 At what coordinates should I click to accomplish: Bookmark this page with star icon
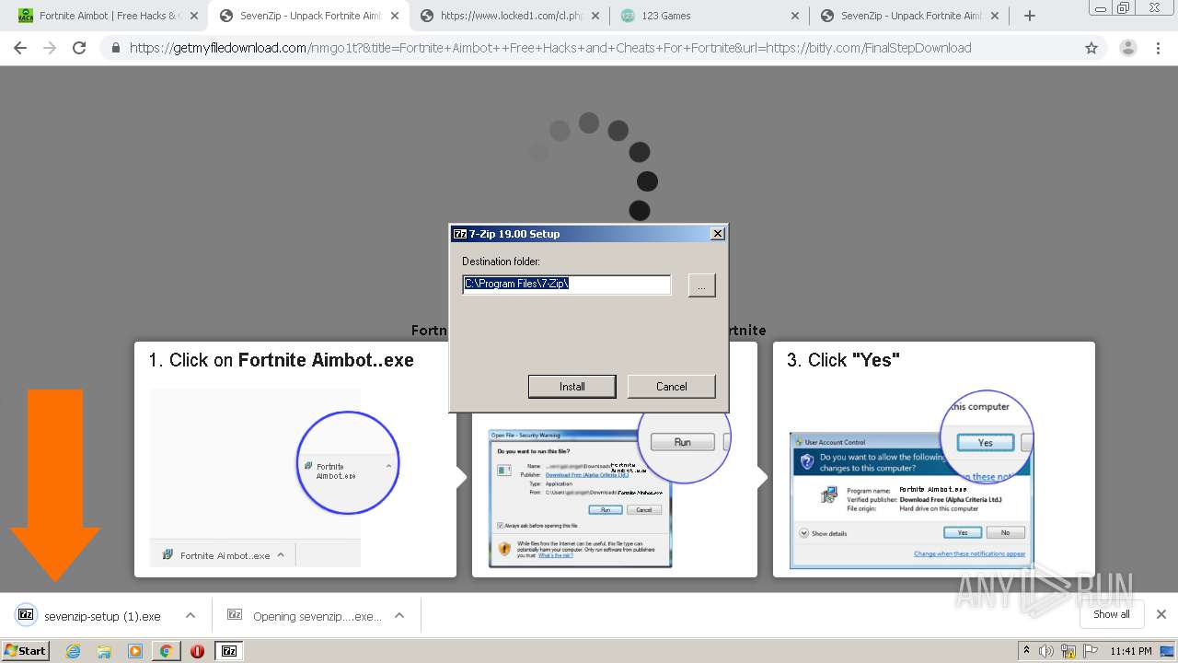(x=1091, y=48)
